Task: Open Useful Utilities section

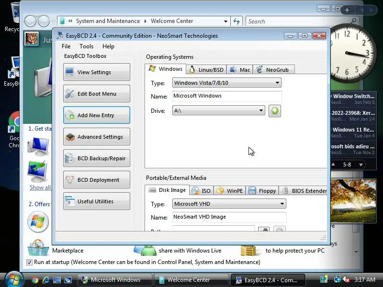Action: 97,201
